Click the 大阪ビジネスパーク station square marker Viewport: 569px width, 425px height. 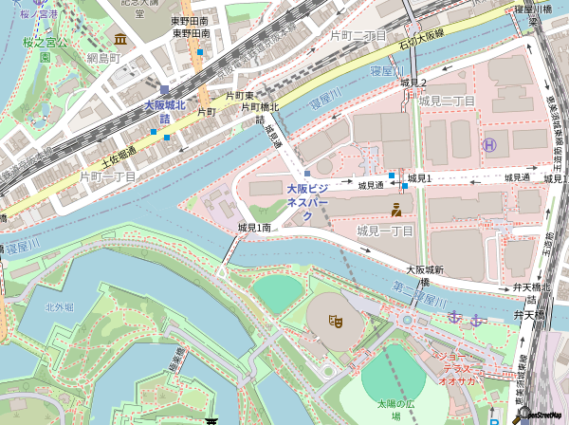point(307,173)
